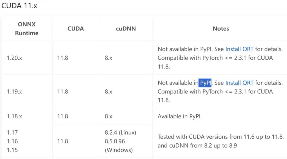Select the 1.20.x version cell

(x=14, y=58)
